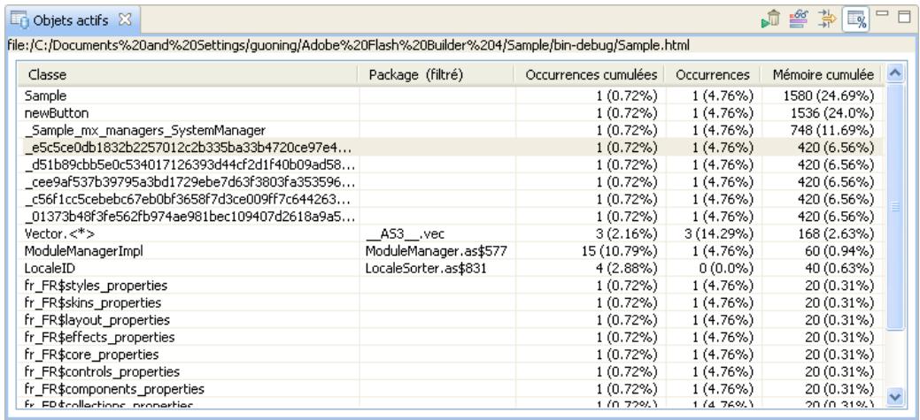The width and height of the screenshot is (920, 420).
Task: Sort by Mémoire cumulée column header
Action: pos(823,75)
